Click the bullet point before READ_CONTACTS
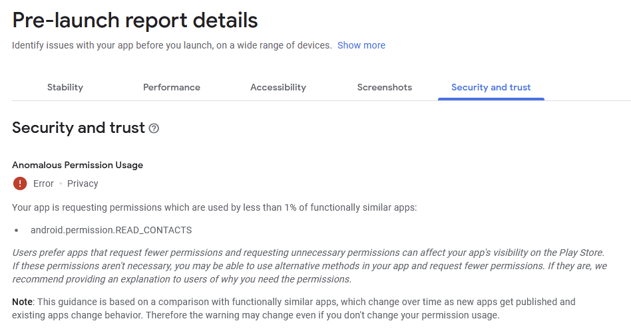The width and height of the screenshot is (631, 333). pyautogui.click(x=16, y=231)
